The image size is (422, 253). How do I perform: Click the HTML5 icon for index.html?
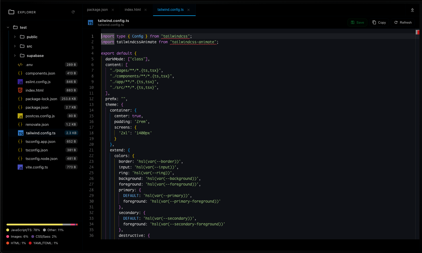click(x=20, y=90)
